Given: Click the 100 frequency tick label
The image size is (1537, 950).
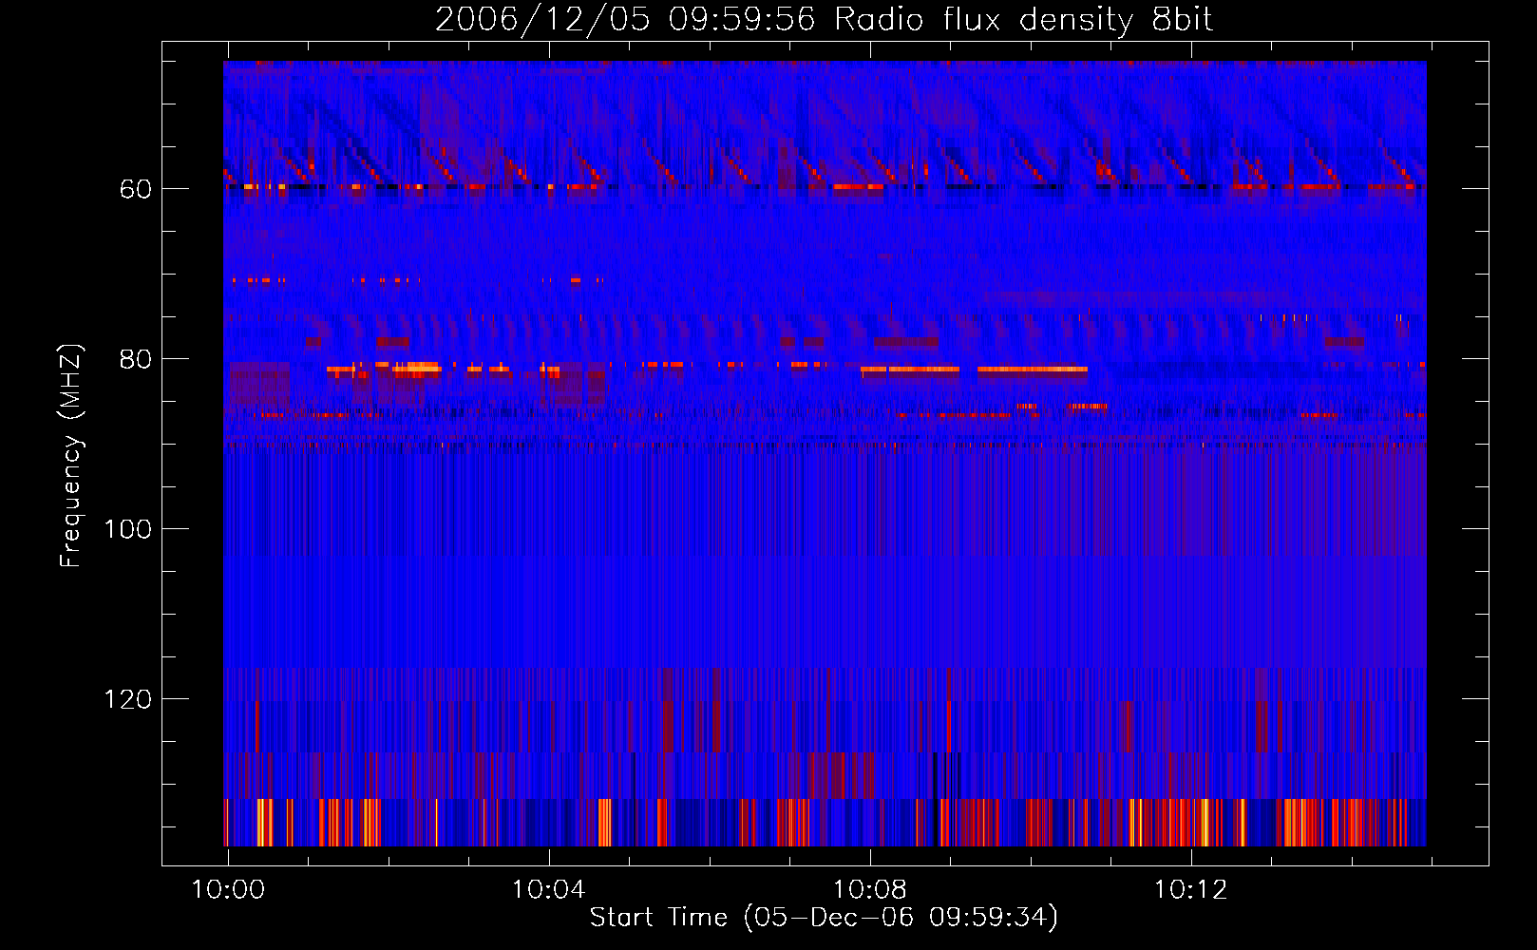Looking at the screenshot, I should 128,529.
